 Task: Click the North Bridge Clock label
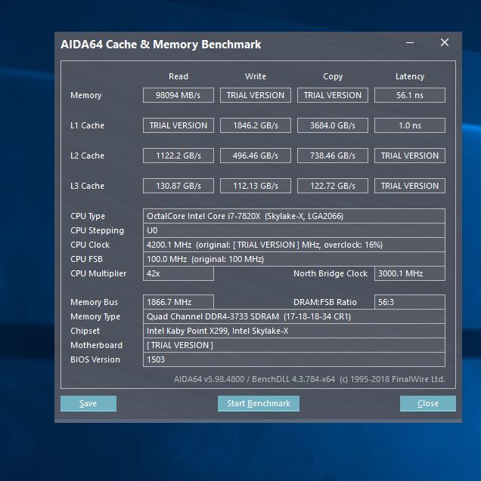coord(330,273)
